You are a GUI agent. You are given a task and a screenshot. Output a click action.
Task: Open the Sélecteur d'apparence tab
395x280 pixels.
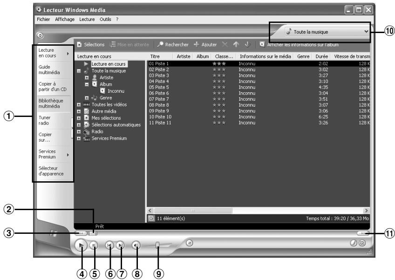pos(54,171)
